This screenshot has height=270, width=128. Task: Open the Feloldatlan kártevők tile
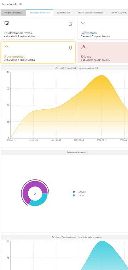pyautogui.click(x=38, y=29)
